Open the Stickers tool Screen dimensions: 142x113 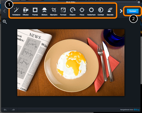click(x=44, y=12)
